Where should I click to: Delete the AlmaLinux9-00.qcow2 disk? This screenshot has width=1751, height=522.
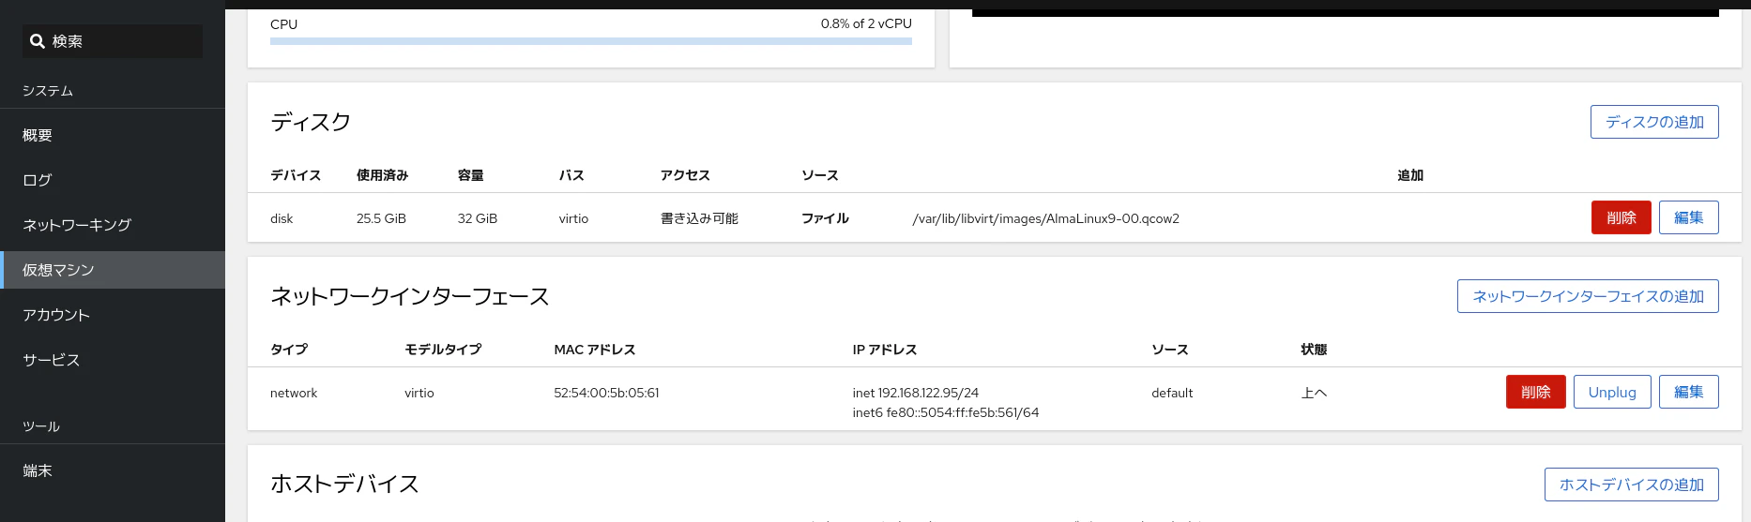[x=1621, y=217]
